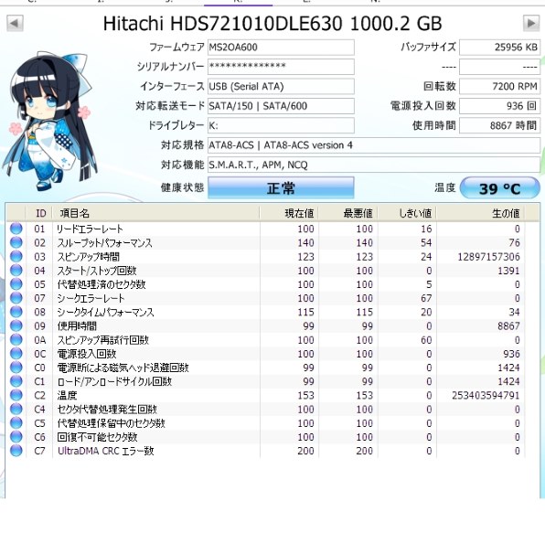Select the 使用時間 attribute row in table

click(x=265, y=325)
